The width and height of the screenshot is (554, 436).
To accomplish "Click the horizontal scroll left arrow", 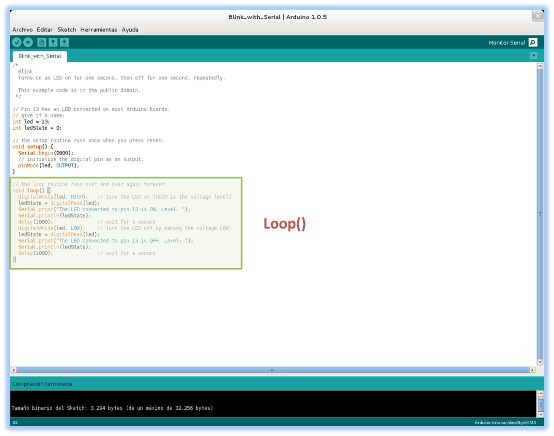I will [14, 370].
